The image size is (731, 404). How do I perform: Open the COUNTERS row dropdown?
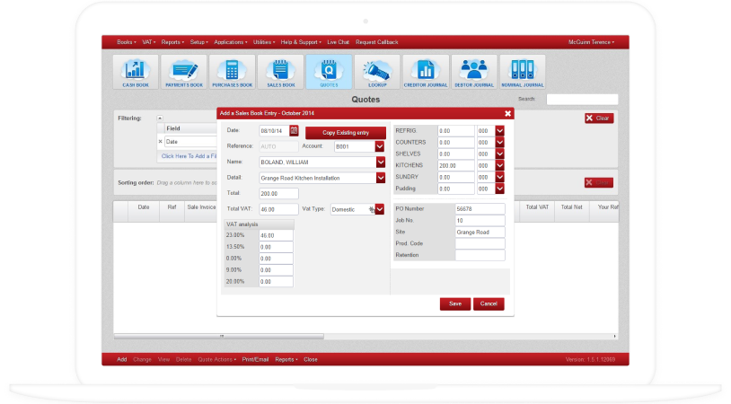[x=500, y=143]
